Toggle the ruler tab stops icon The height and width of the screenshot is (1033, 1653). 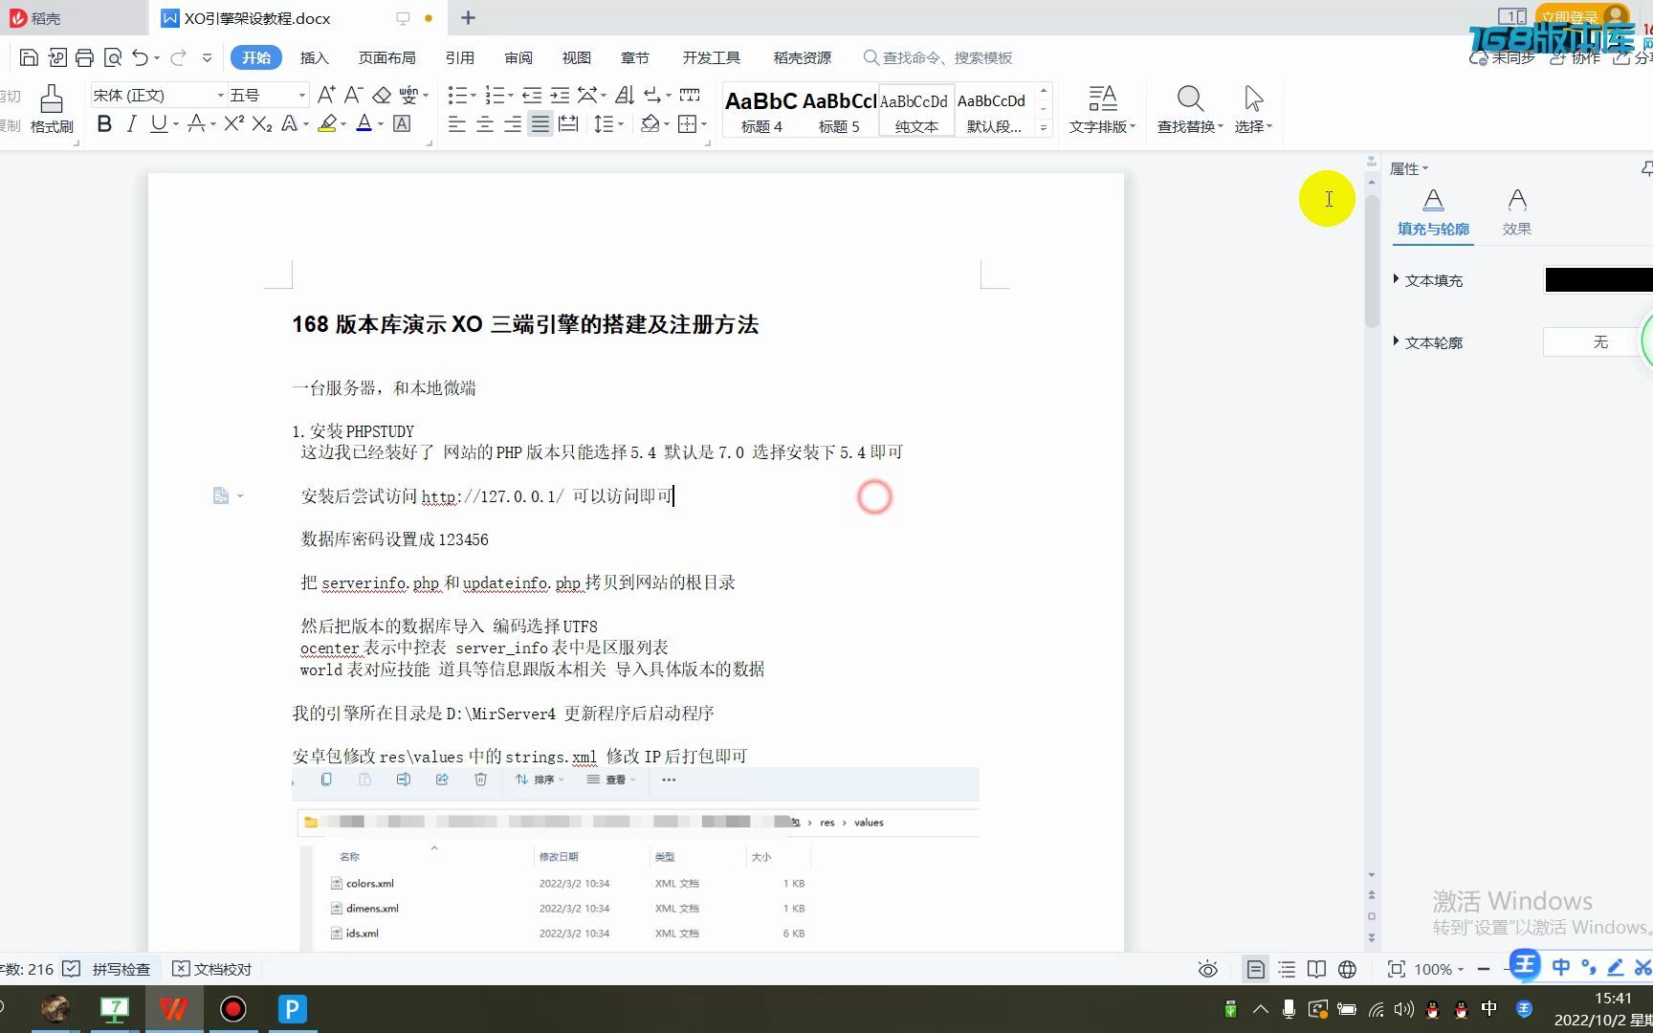690,95
